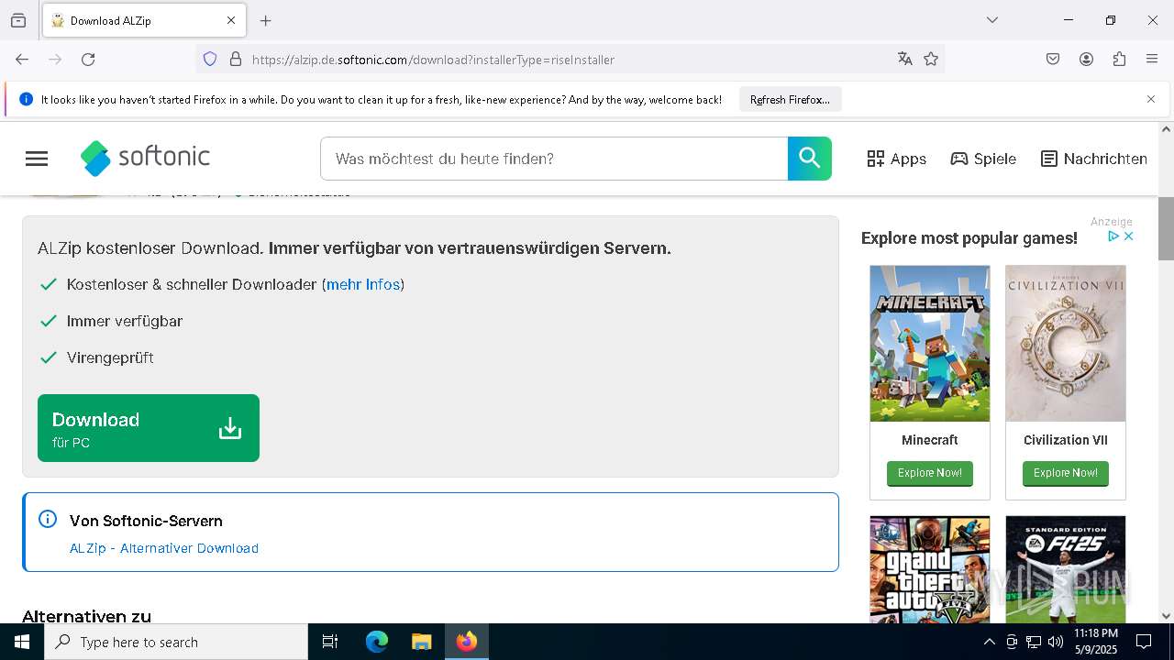Open the Windows Start menu
This screenshot has height=660, width=1174.
22,642
